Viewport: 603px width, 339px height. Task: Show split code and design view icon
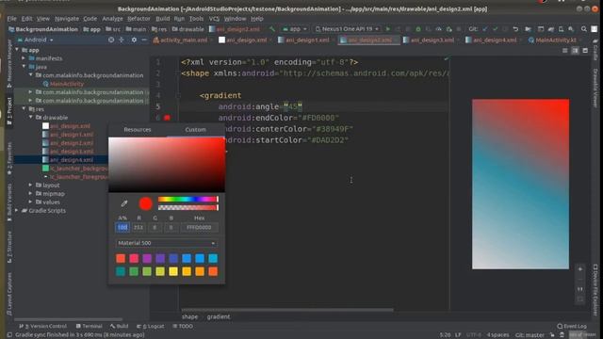coord(575,50)
